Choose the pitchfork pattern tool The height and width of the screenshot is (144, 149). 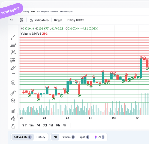click(13, 52)
